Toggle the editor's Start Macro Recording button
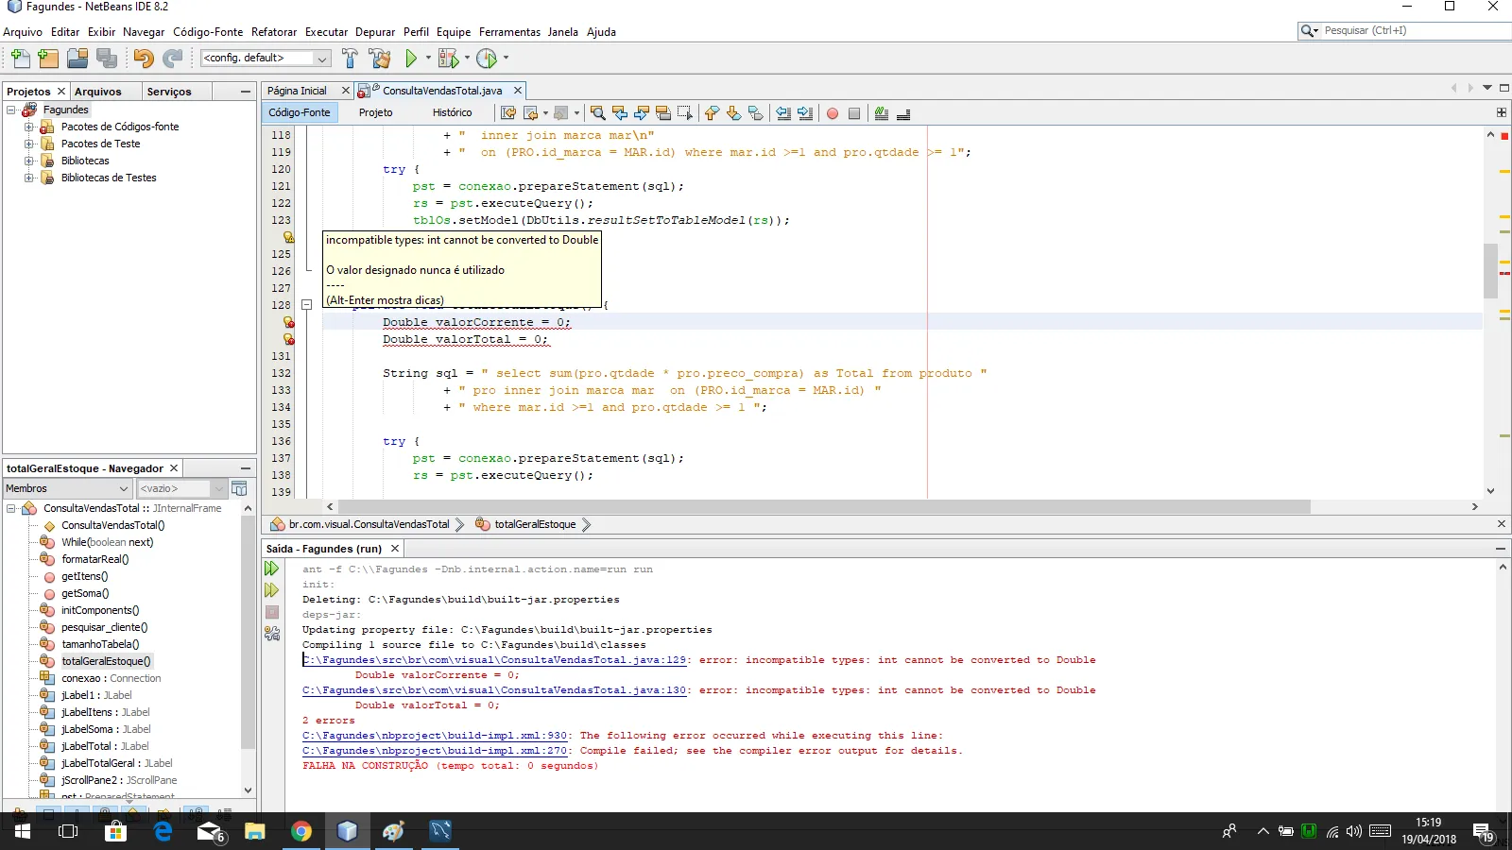 (x=833, y=113)
